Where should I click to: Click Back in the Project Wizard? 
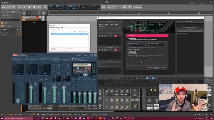(149, 68)
